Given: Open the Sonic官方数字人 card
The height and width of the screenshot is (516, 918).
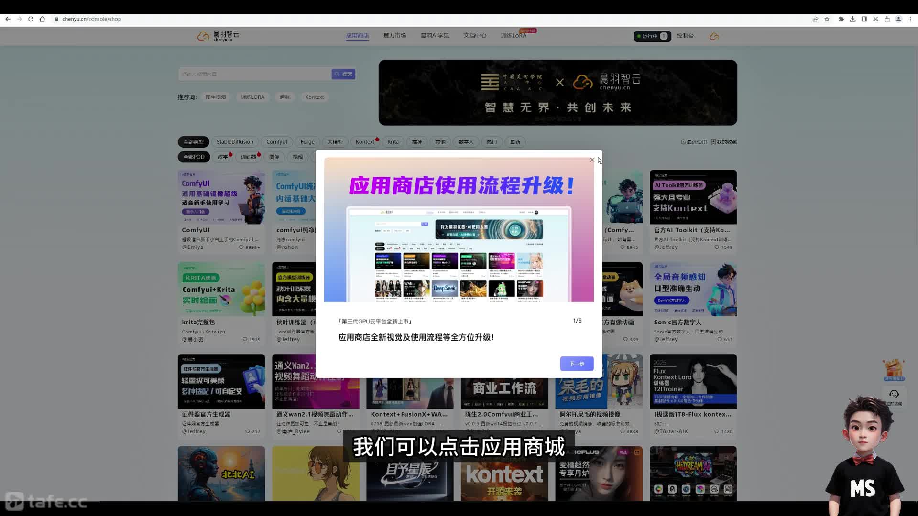Looking at the screenshot, I should click(693, 302).
